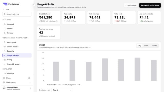Viewport: 164px width, 92px height.
Task: Click '2% vs last period' indicator
Action: [x=146, y=21]
